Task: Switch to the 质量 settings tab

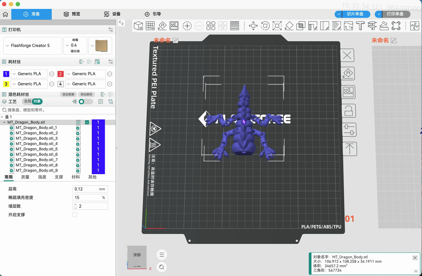Action: click(25, 177)
